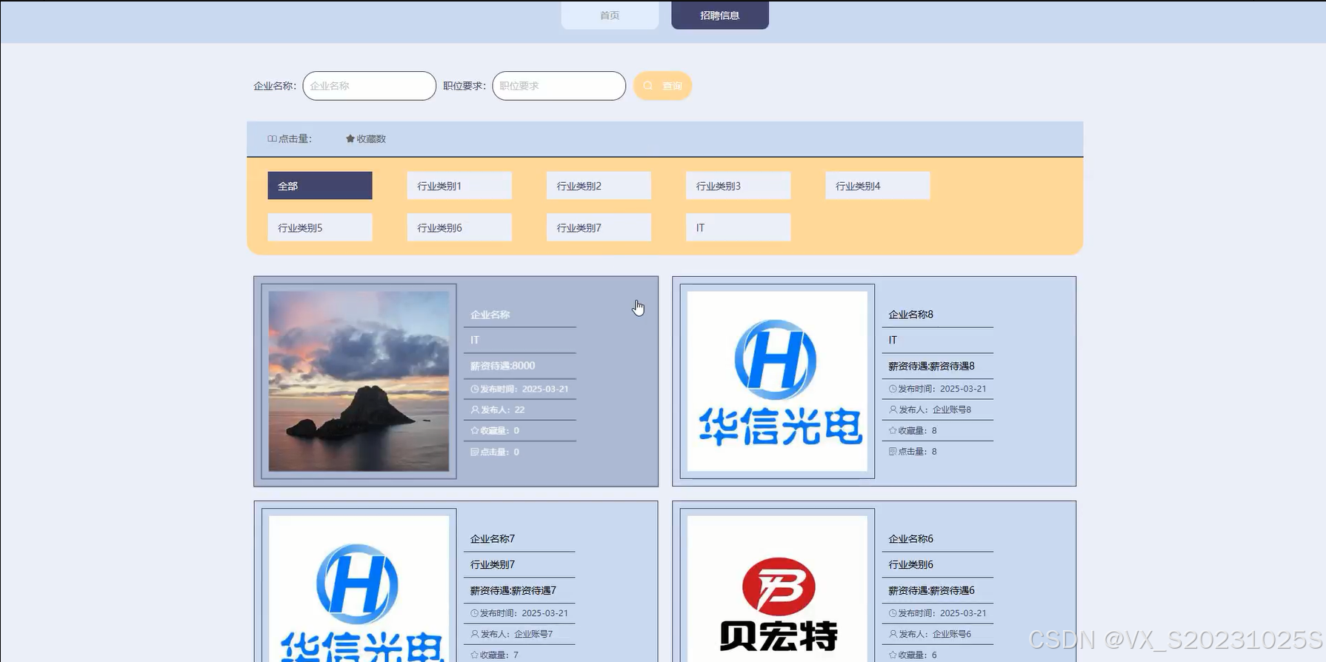Viewport: 1326px width, 662px height.
Task: Select the IT category filter
Action: coord(738,227)
